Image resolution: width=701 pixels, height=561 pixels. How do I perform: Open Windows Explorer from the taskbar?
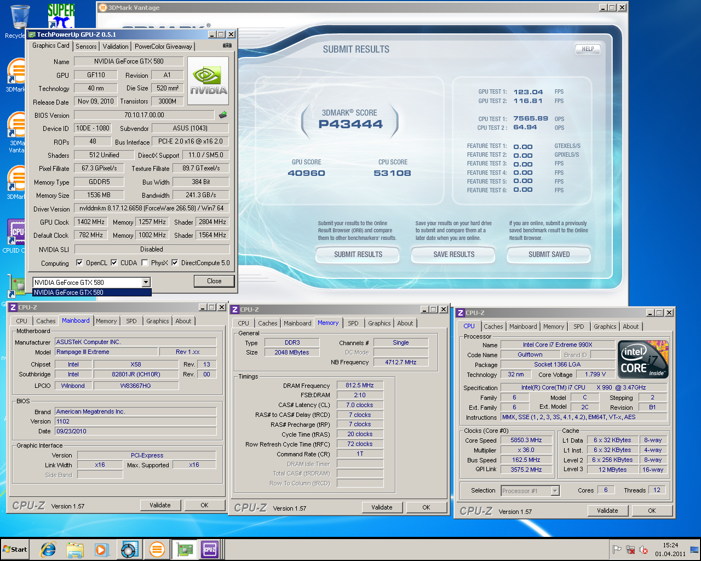[75, 549]
